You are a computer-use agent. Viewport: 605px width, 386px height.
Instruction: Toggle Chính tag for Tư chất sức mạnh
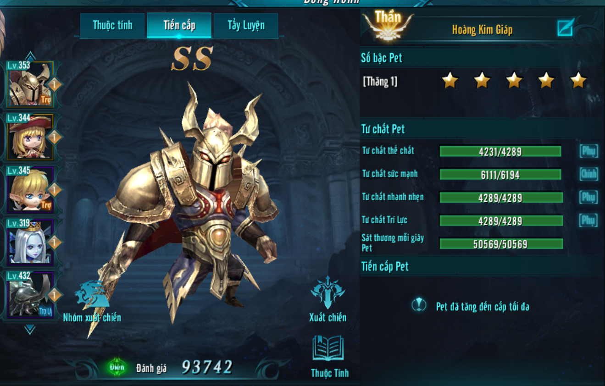[588, 174]
